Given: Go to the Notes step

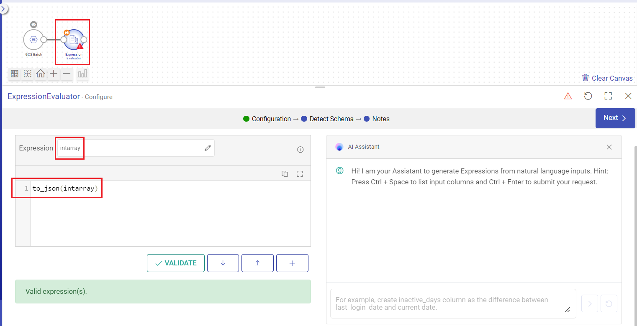Looking at the screenshot, I should pyautogui.click(x=380, y=119).
